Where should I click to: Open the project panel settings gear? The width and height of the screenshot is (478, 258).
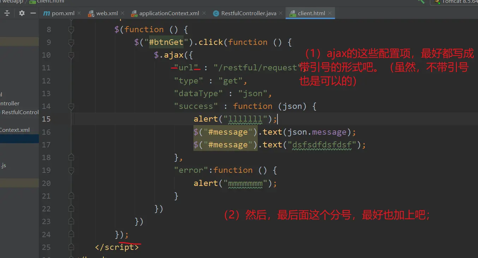click(x=22, y=13)
